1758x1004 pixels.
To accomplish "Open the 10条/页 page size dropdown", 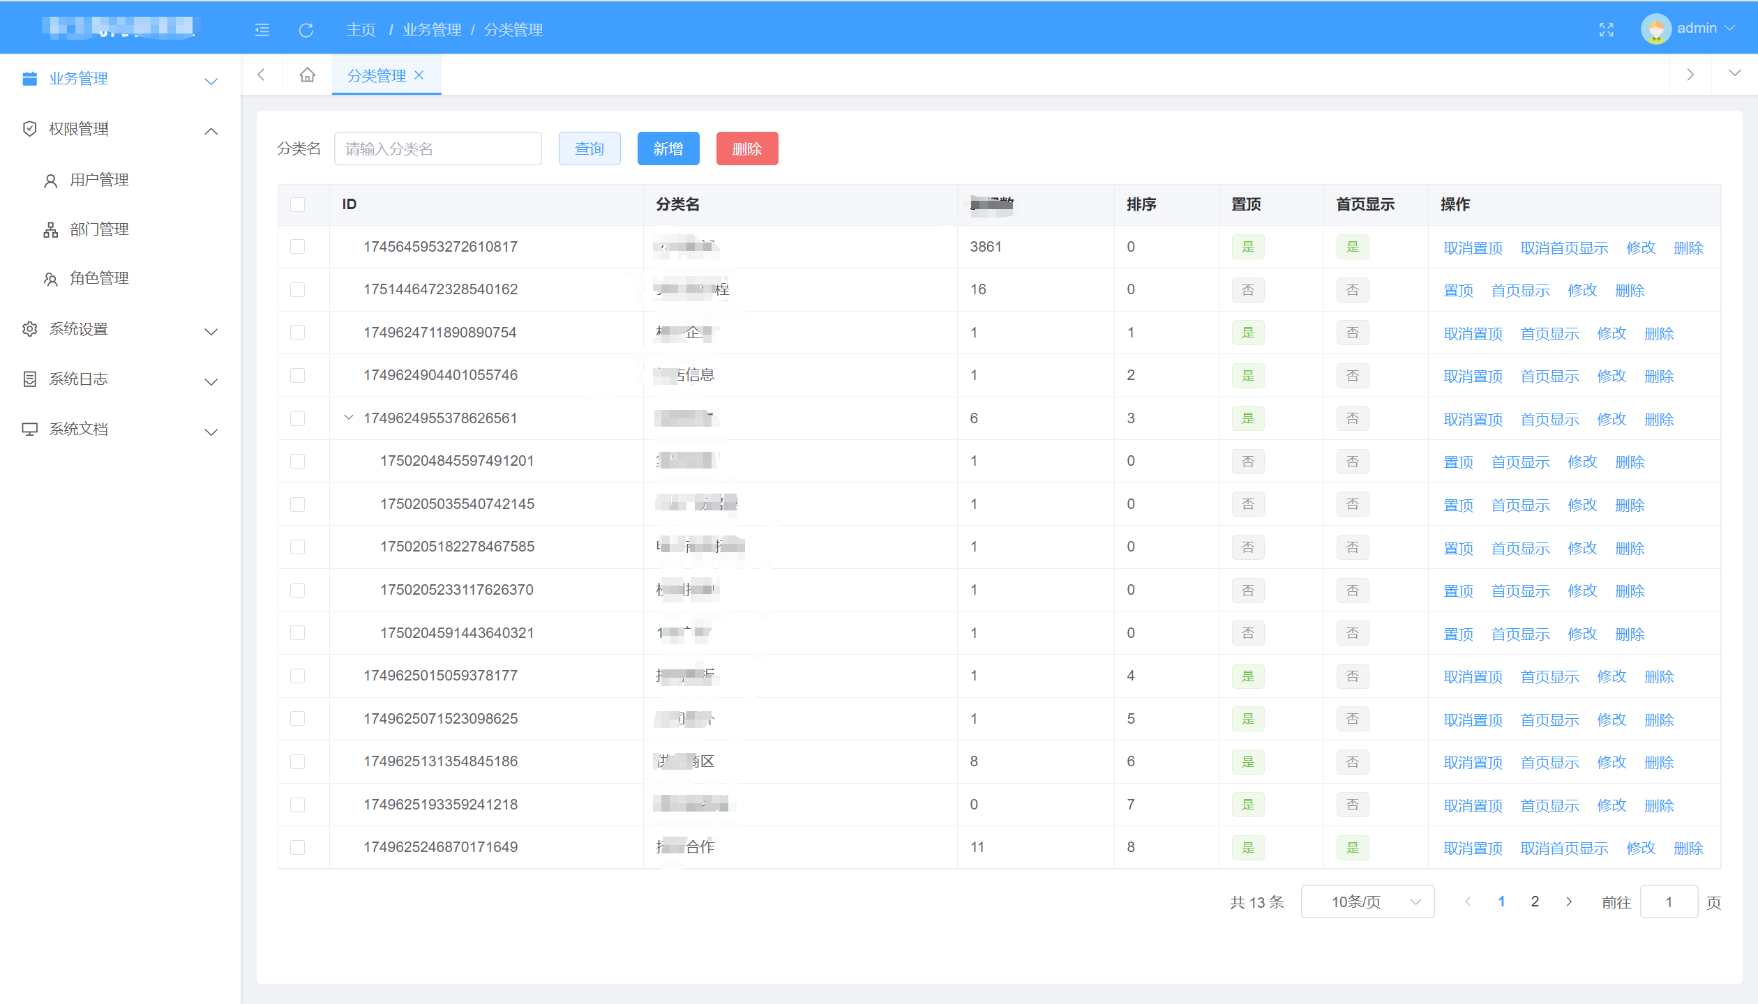I will point(1367,902).
